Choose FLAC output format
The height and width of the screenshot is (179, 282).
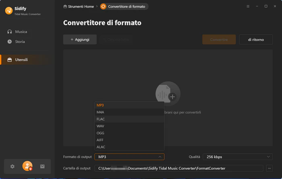point(129,119)
